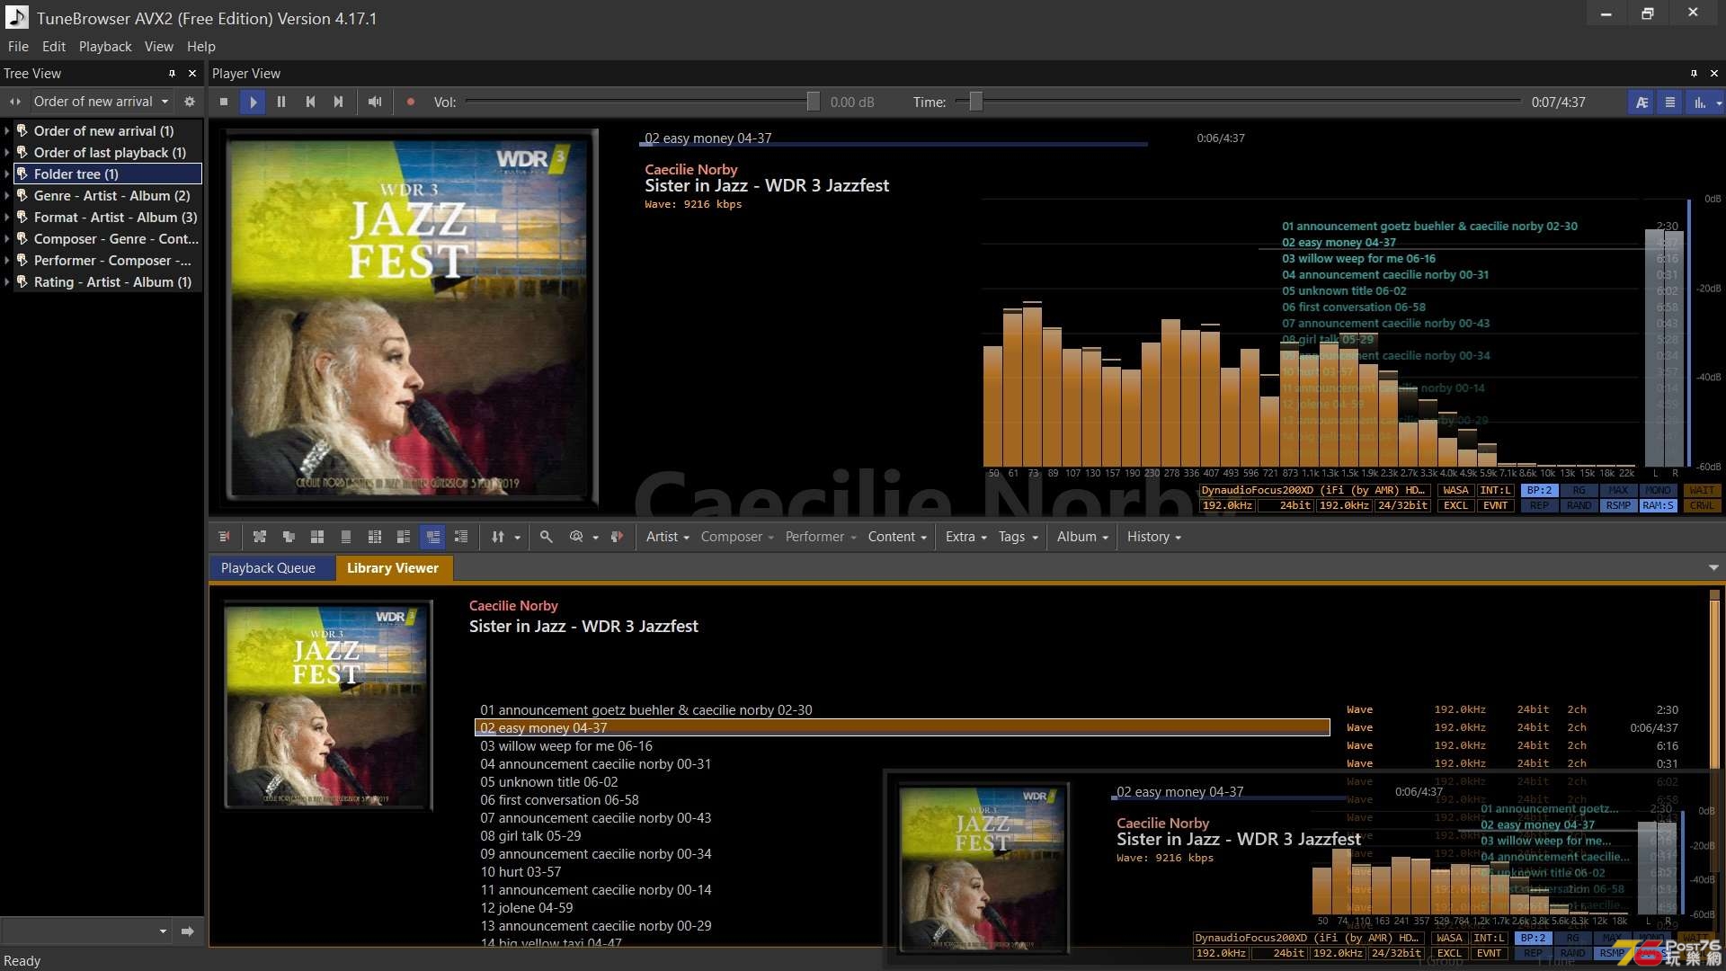Click the red record button

(x=411, y=102)
